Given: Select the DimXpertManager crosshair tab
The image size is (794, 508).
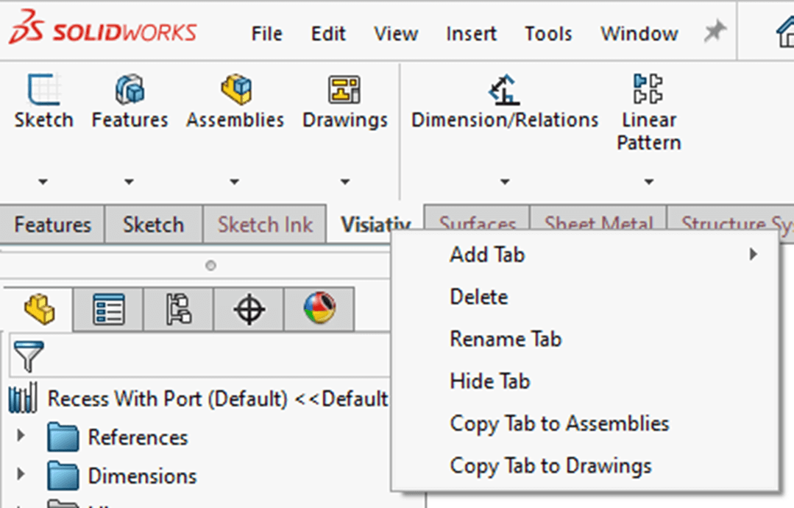Looking at the screenshot, I should click(x=248, y=309).
